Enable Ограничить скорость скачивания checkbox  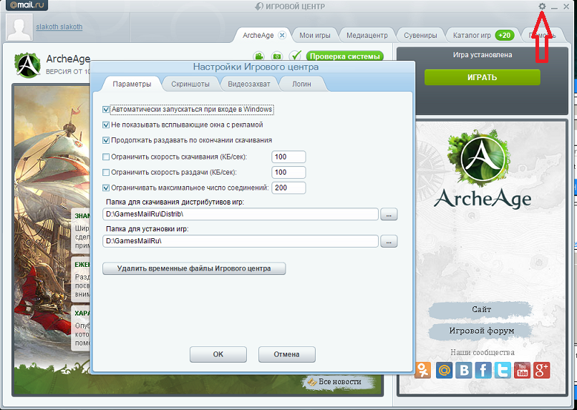106,157
